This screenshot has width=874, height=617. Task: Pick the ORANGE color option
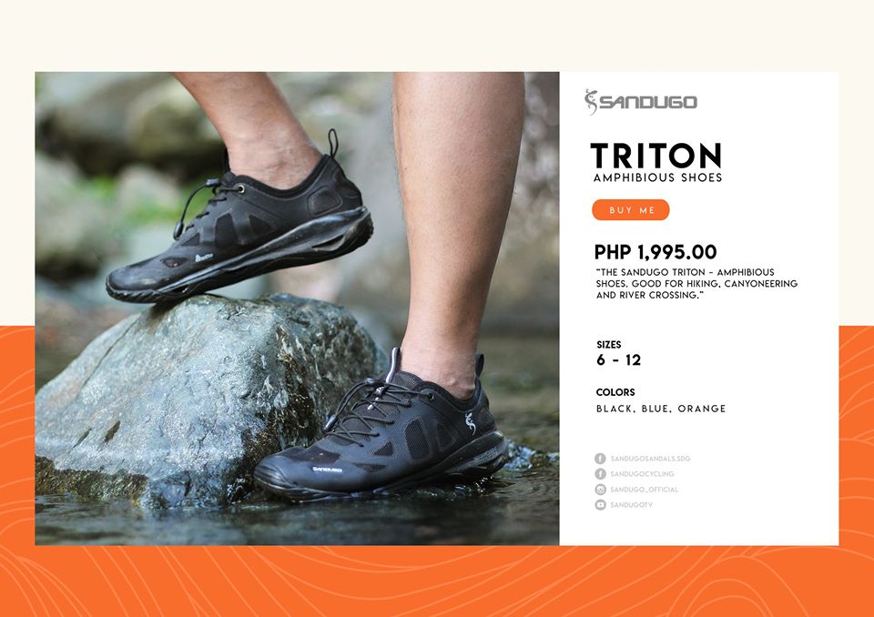click(x=702, y=409)
